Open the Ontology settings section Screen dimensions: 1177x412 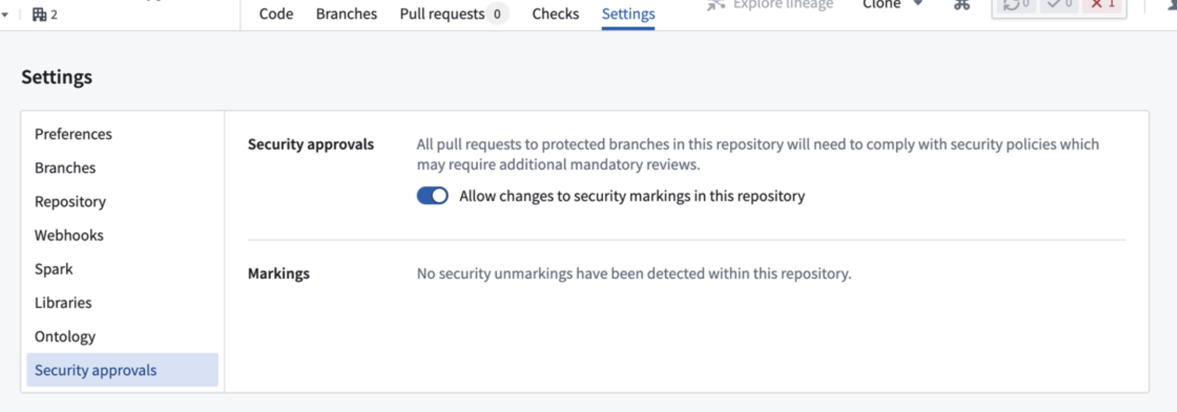click(x=65, y=337)
